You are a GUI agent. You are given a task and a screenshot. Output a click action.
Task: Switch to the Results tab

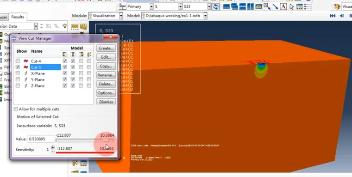pyautogui.click(x=18, y=17)
